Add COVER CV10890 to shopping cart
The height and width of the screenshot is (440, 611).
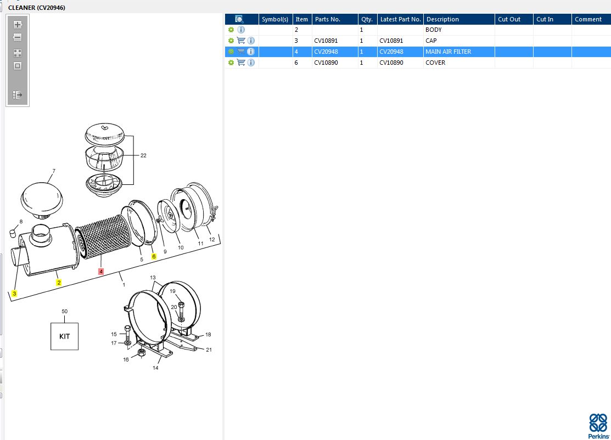coord(241,63)
